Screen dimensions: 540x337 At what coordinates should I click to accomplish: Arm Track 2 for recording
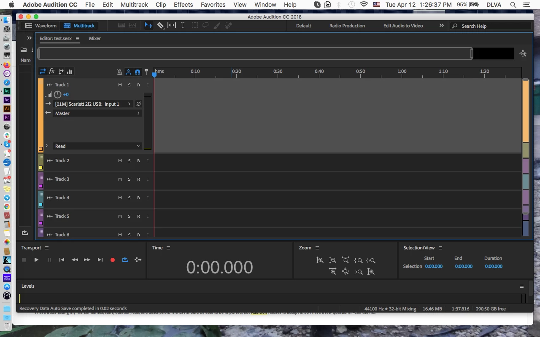138,161
